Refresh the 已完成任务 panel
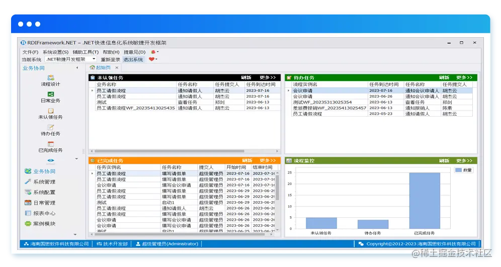Viewport: 501px width, 267px height. pyautogui.click(x=247, y=160)
